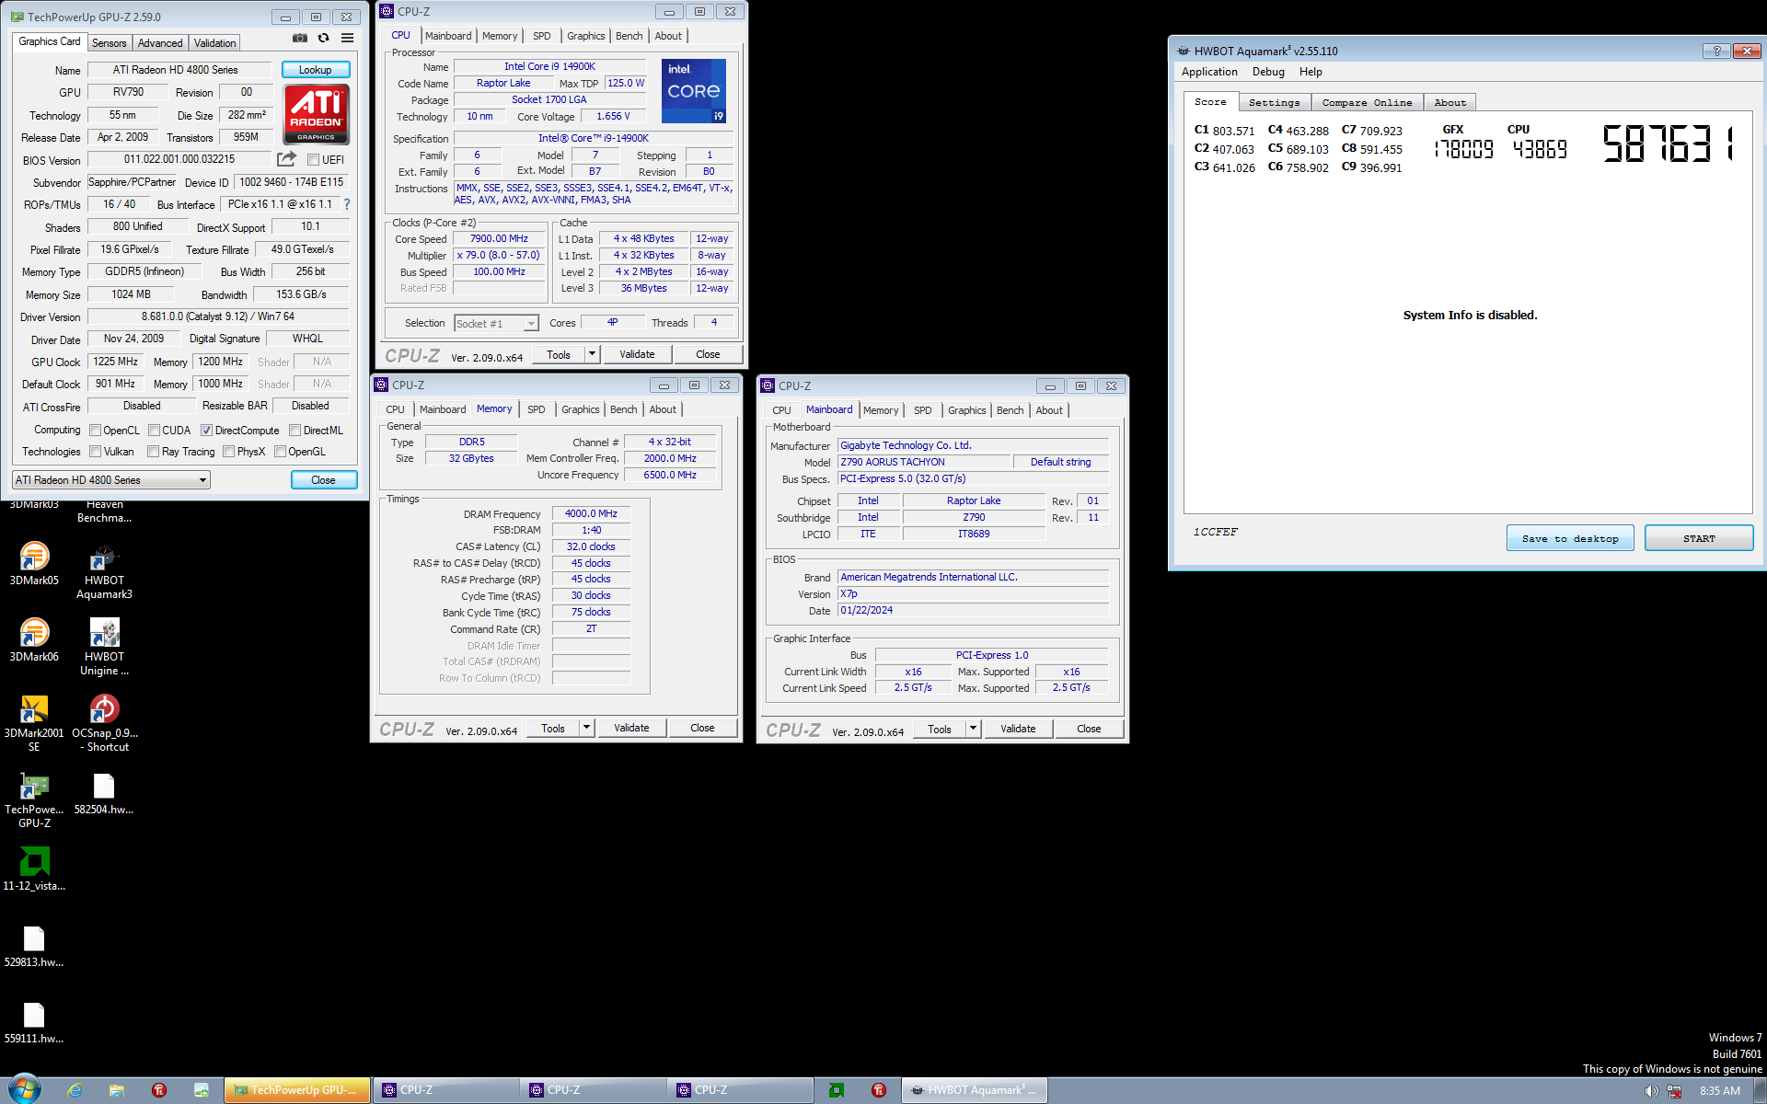This screenshot has width=1767, height=1104.
Task: Click network tray icon
Action: click(x=1674, y=1091)
